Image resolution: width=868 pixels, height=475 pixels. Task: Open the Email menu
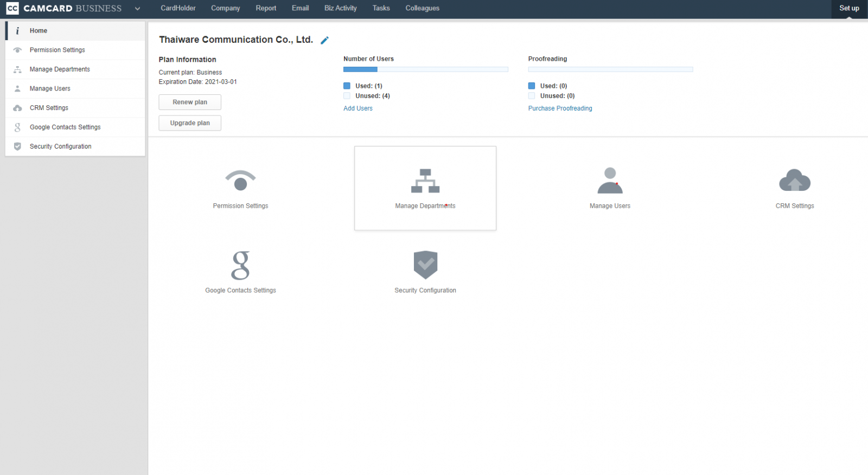pos(301,8)
